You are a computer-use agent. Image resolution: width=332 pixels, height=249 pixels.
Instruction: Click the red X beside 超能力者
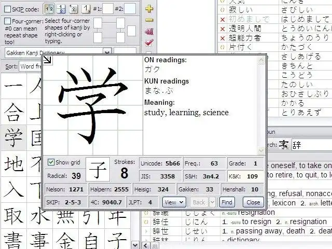(223, 38)
